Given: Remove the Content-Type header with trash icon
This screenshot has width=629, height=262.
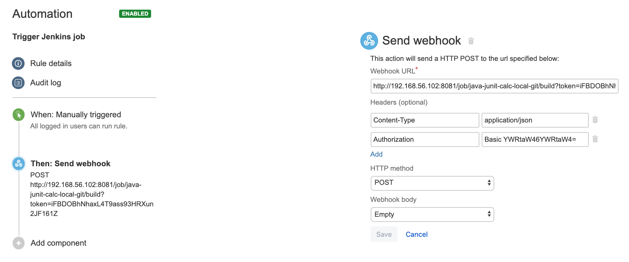Looking at the screenshot, I should pos(595,120).
